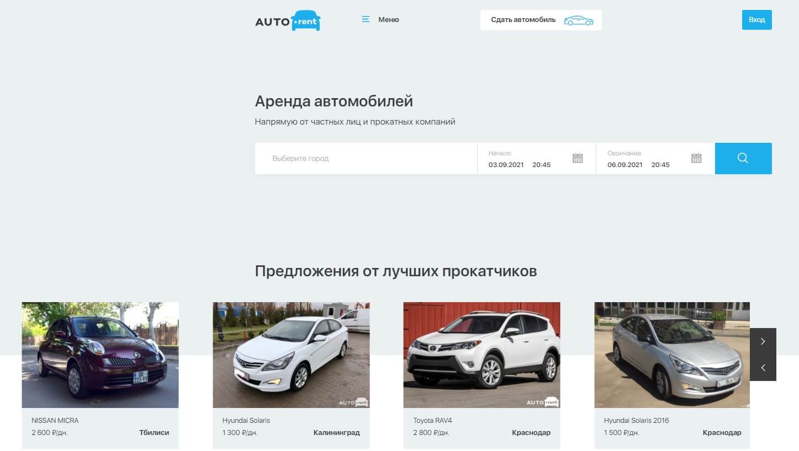The image size is (799, 451).
Task: Focus the Выберите город city field
Action: pyautogui.click(x=366, y=158)
